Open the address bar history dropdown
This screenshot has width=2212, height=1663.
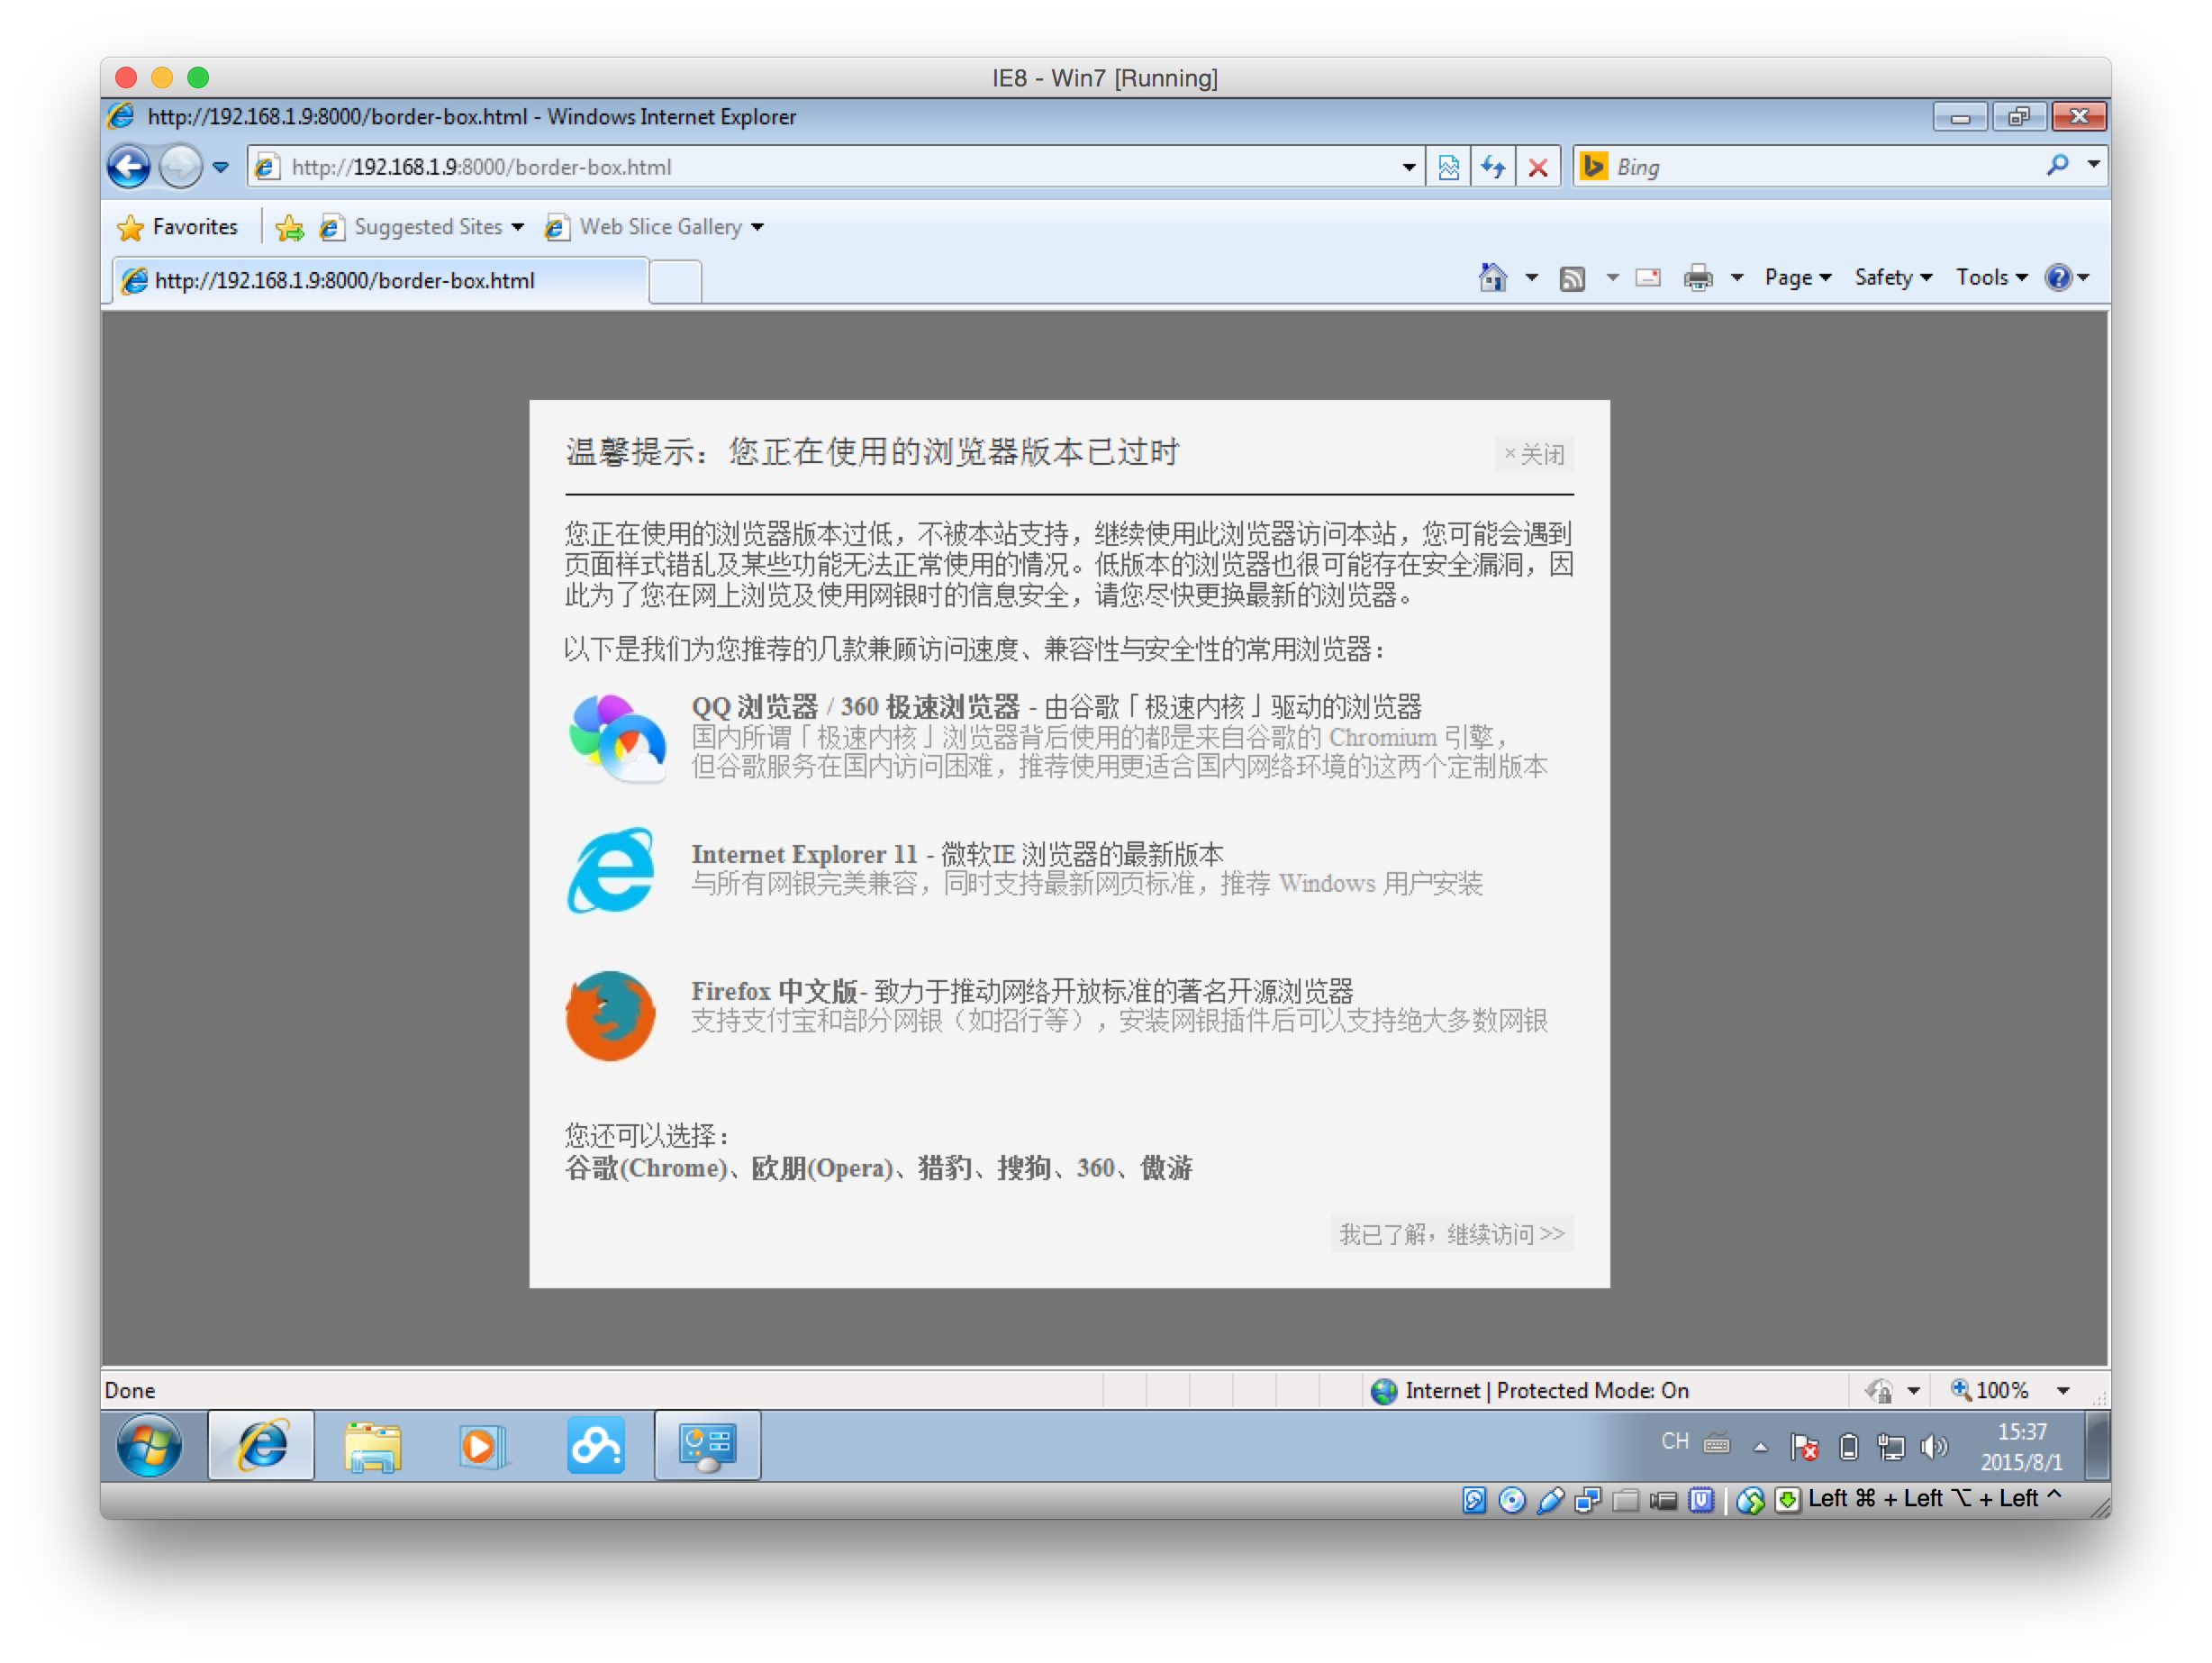1408,167
